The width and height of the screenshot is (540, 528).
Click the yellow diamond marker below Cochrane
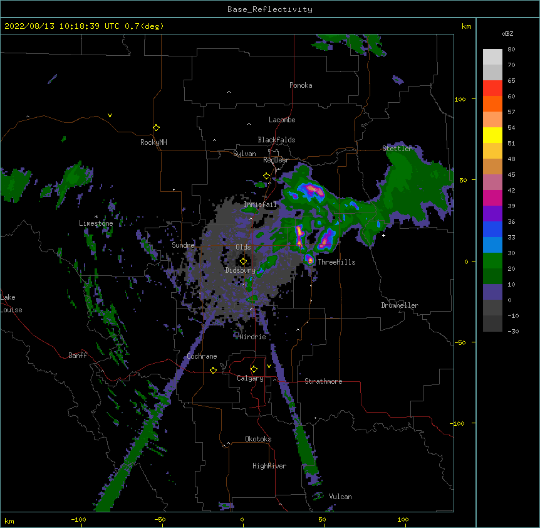pyautogui.click(x=213, y=370)
